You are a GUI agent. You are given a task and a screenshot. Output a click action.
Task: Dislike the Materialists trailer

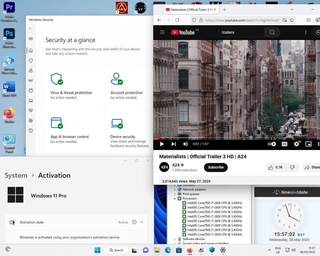coord(292,167)
